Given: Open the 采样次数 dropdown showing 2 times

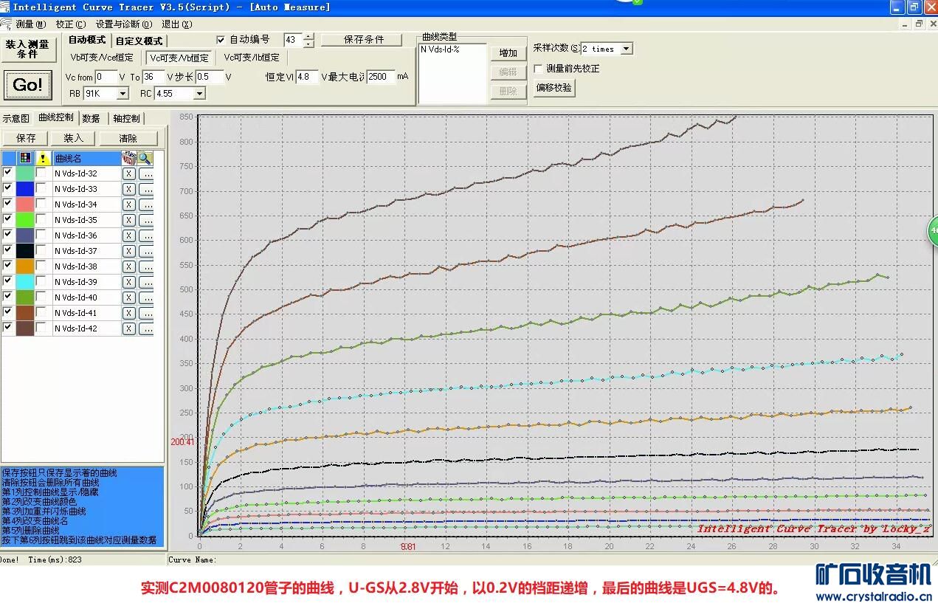Looking at the screenshot, I should [x=626, y=49].
